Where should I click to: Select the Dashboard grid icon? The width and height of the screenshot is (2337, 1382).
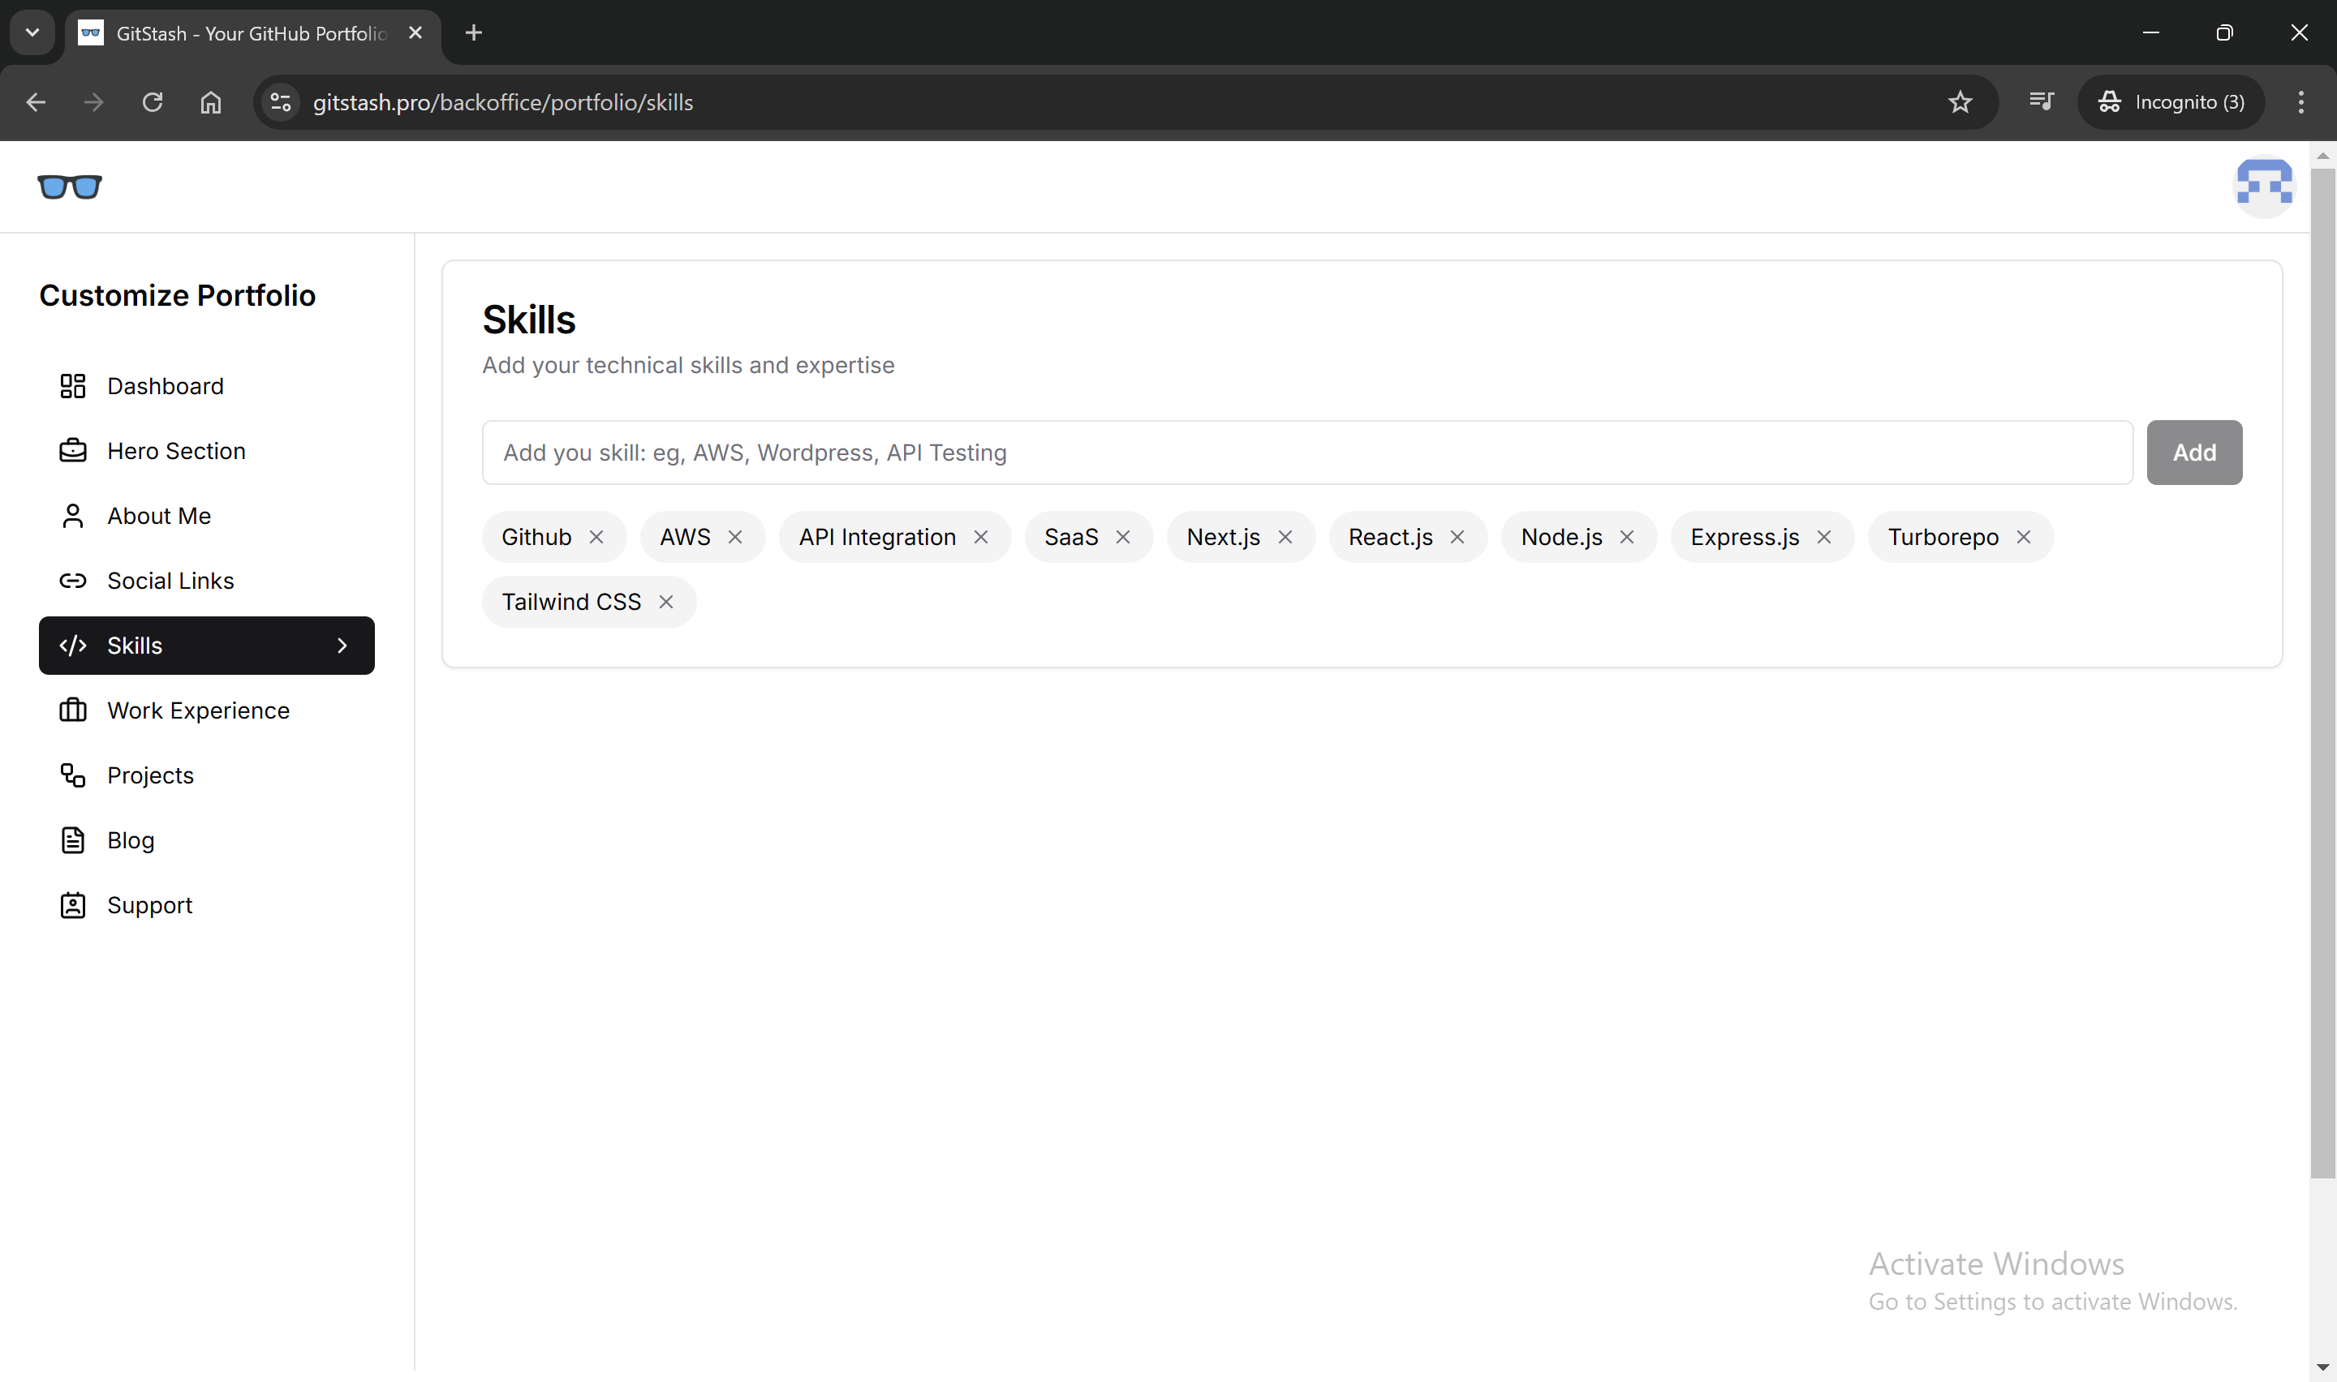73,385
